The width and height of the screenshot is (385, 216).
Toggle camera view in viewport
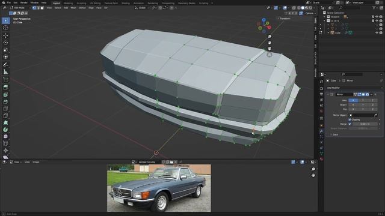(269, 49)
